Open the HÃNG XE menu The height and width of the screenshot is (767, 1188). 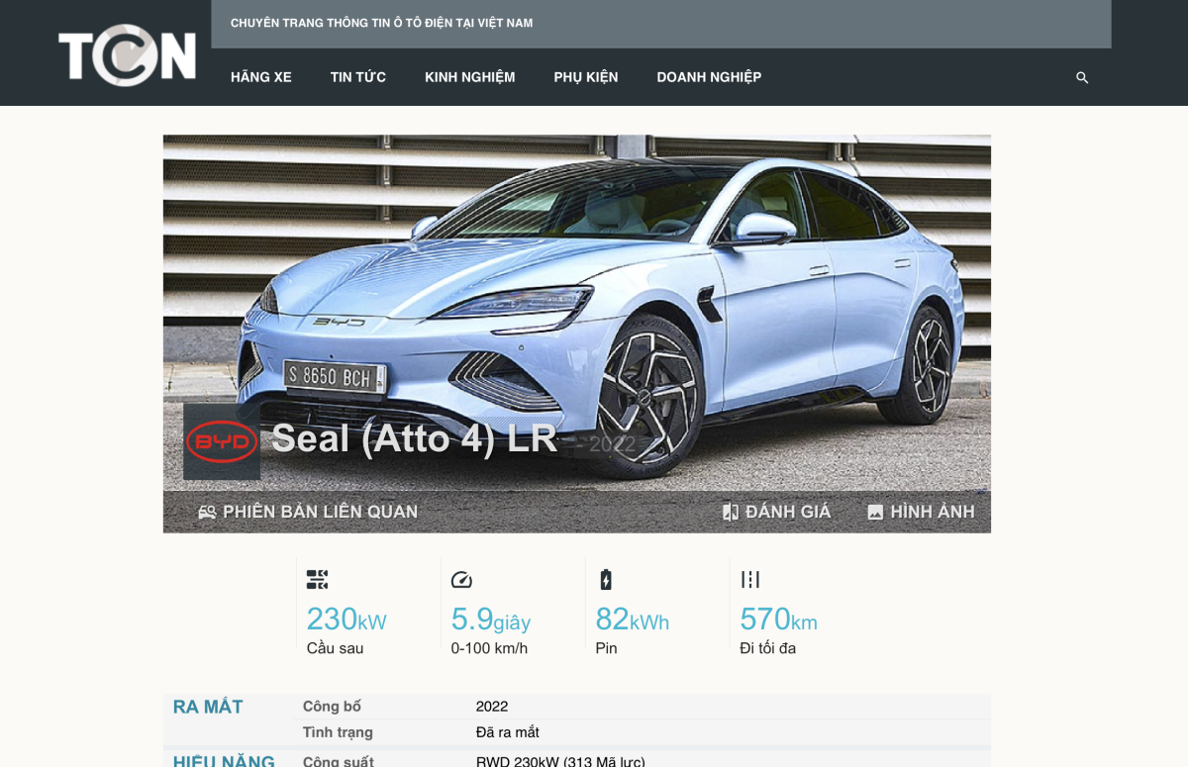[261, 77]
